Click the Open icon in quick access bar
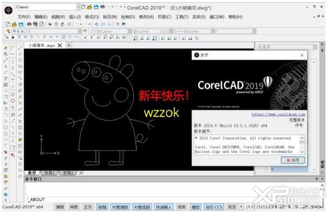 click(x=90, y=7)
